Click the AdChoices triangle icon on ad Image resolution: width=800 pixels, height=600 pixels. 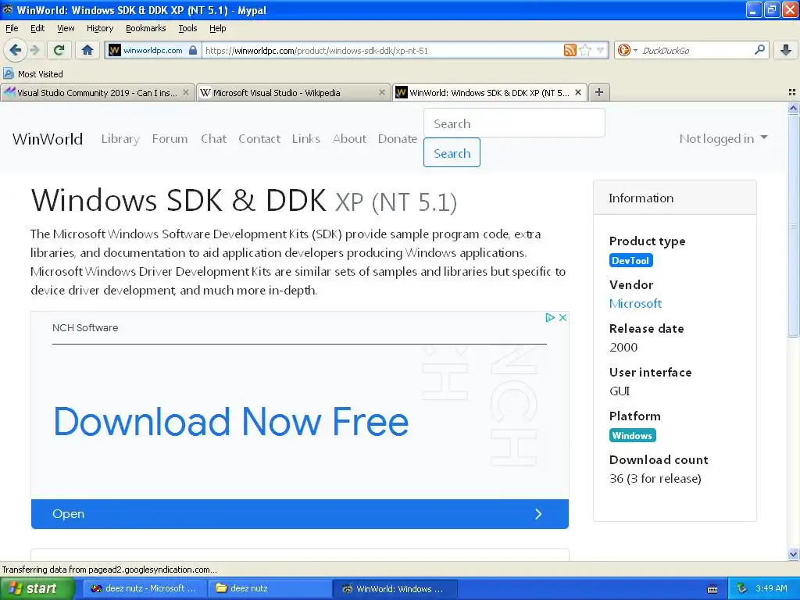(549, 317)
